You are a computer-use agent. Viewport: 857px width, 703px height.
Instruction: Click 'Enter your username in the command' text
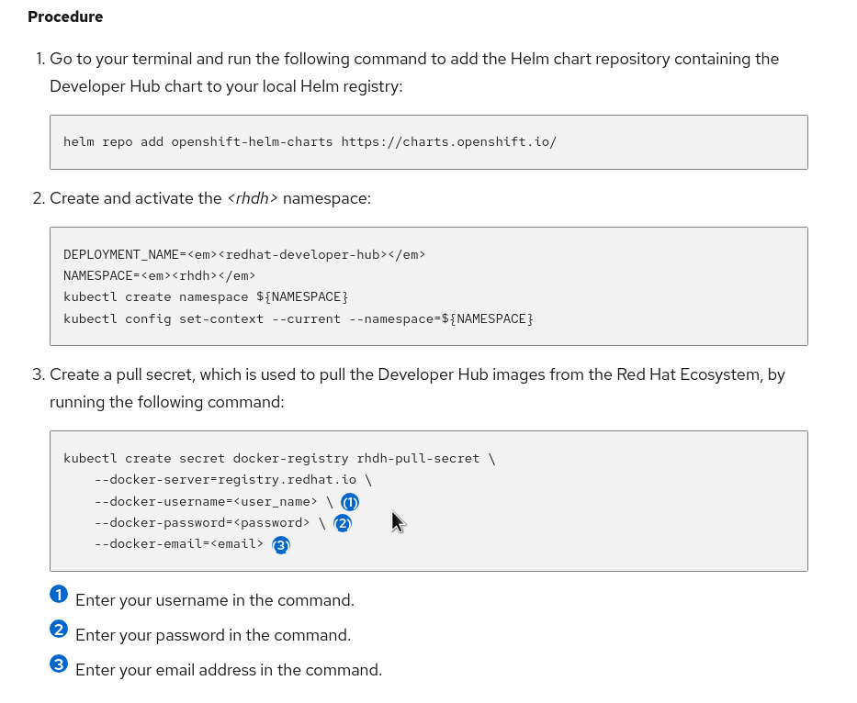pos(214,600)
